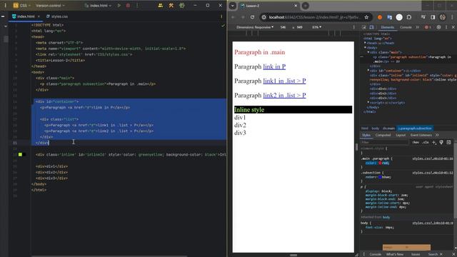Click the viewport height field 949
The width and height of the screenshot is (457, 257).
299,27
